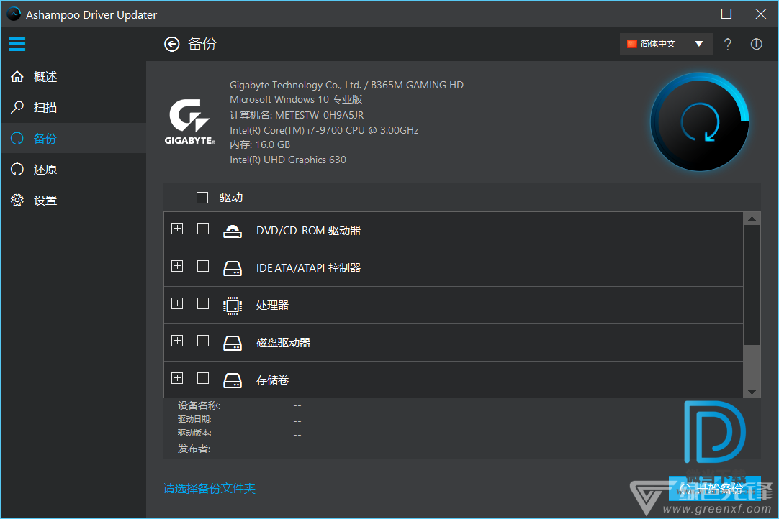Click the 驱动 column header text

click(231, 198)
